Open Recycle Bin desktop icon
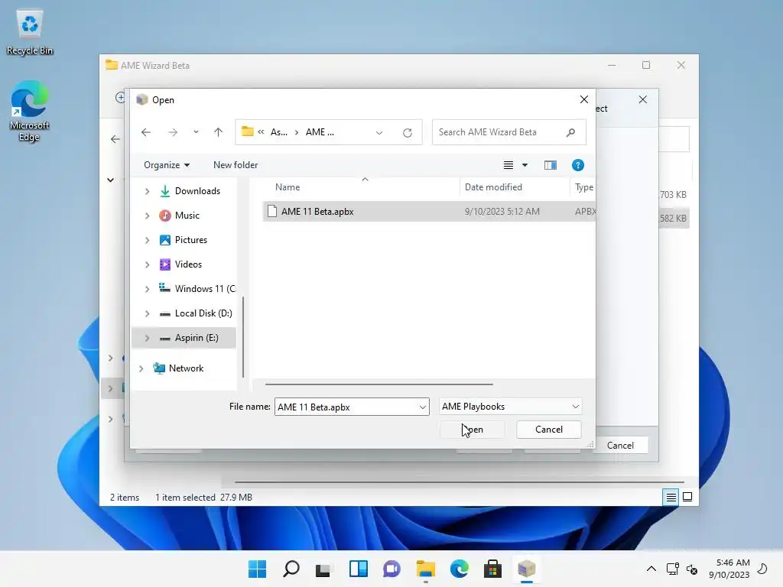This screenshot has width=783, height=587. pos(30,33)
